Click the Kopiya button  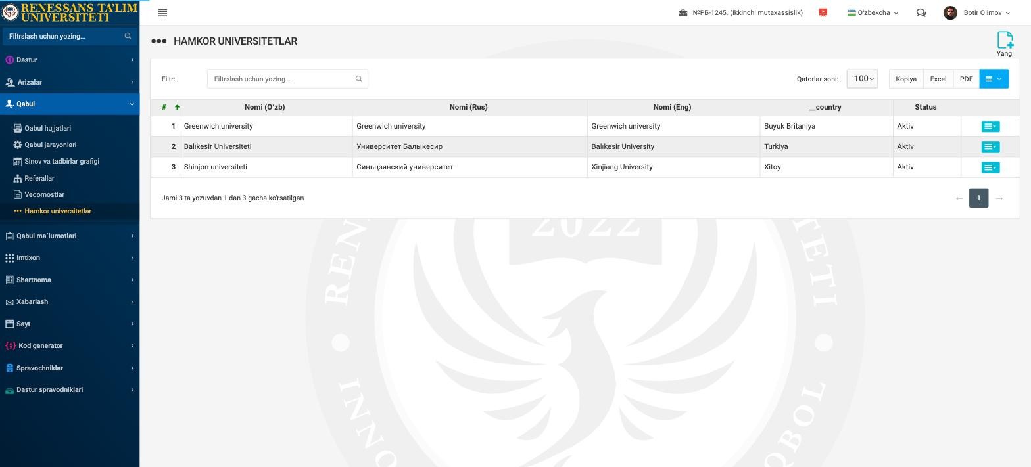tap(906, 79)
